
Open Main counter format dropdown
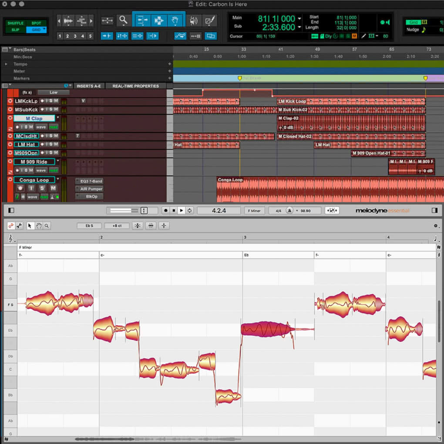coord(299,19)
